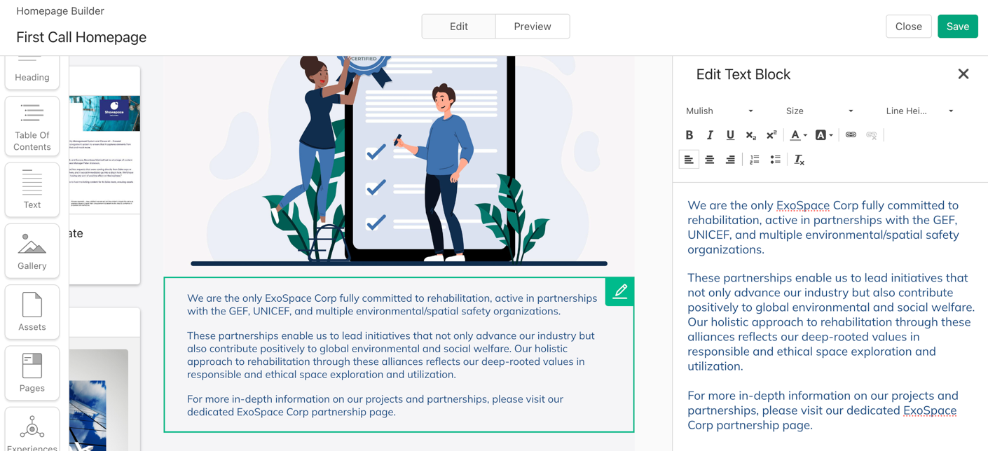Open the background color picker
The height and width of the screenshot is (451, 988).
point(824,135)
